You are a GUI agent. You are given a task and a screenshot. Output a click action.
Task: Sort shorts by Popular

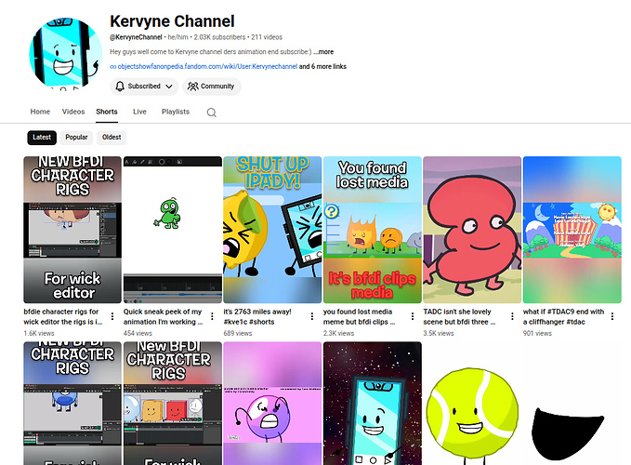(76, 138)
